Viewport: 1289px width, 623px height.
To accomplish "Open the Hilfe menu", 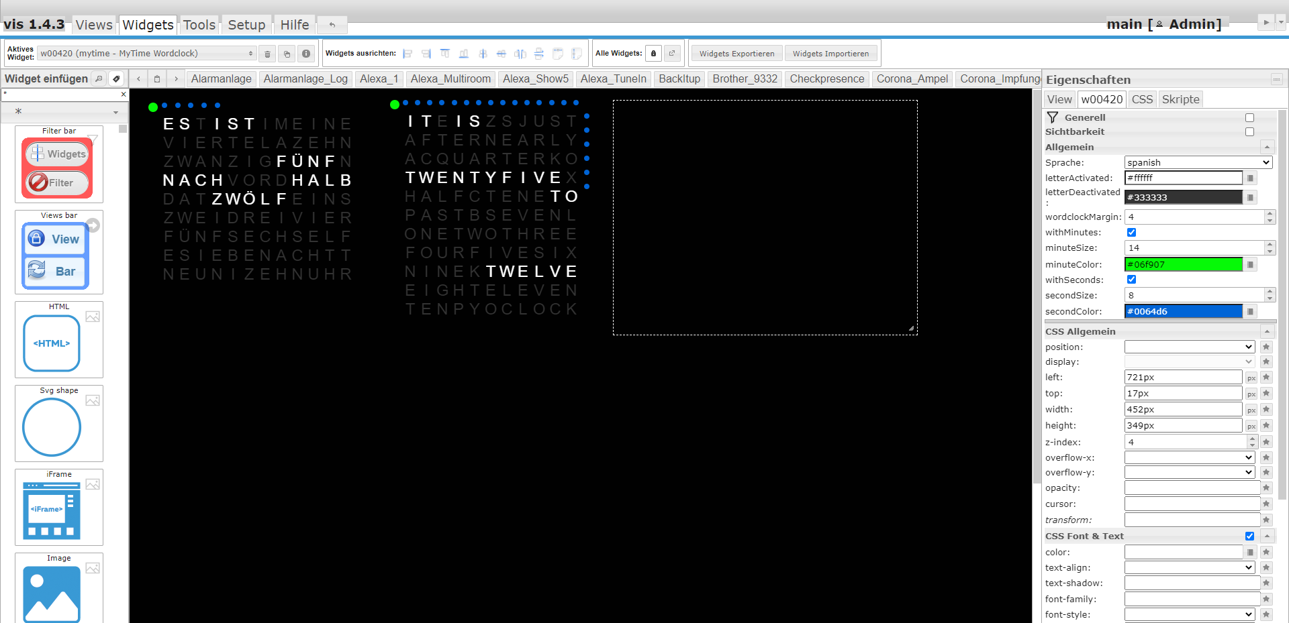I will [295, 25].
